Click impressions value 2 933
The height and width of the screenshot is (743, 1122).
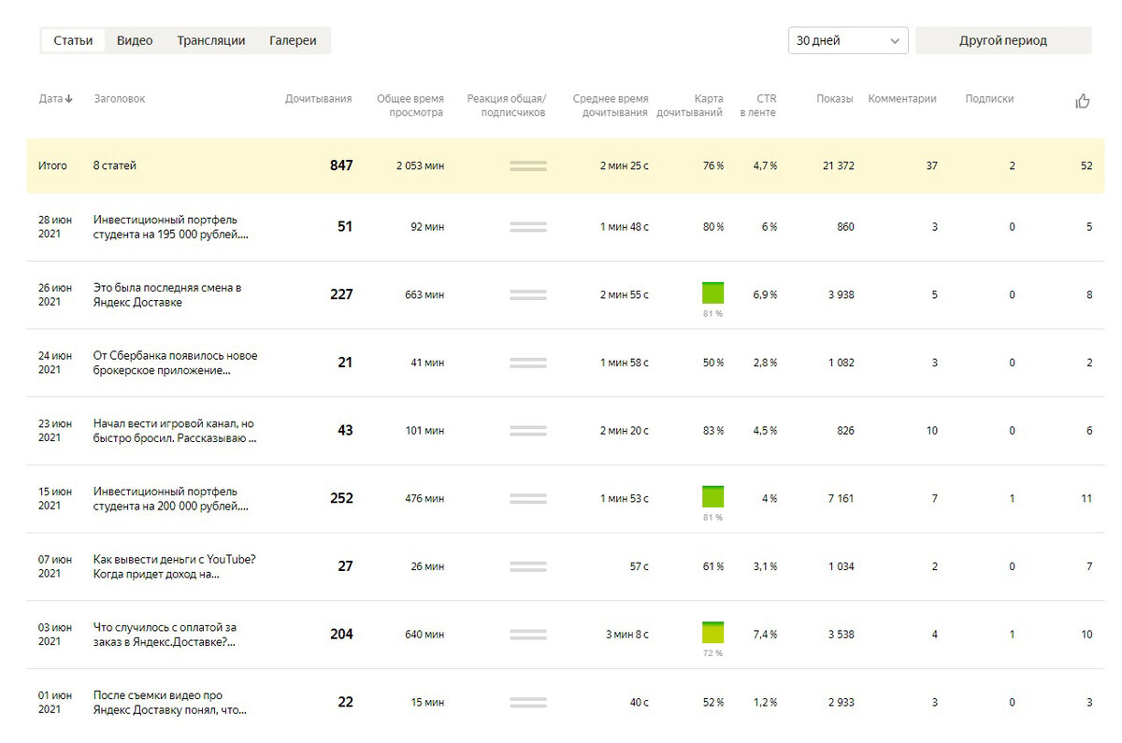pos(841,702)
